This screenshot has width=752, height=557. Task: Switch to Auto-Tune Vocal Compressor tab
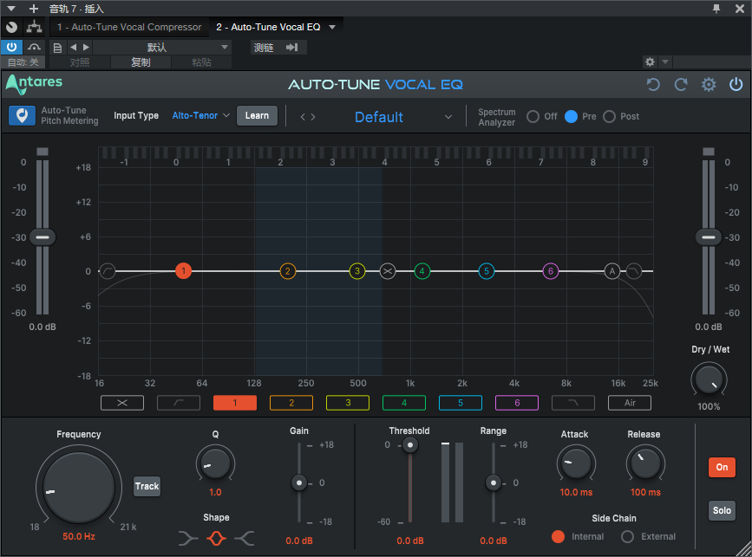pyautogui.click(x=129, y=28)
